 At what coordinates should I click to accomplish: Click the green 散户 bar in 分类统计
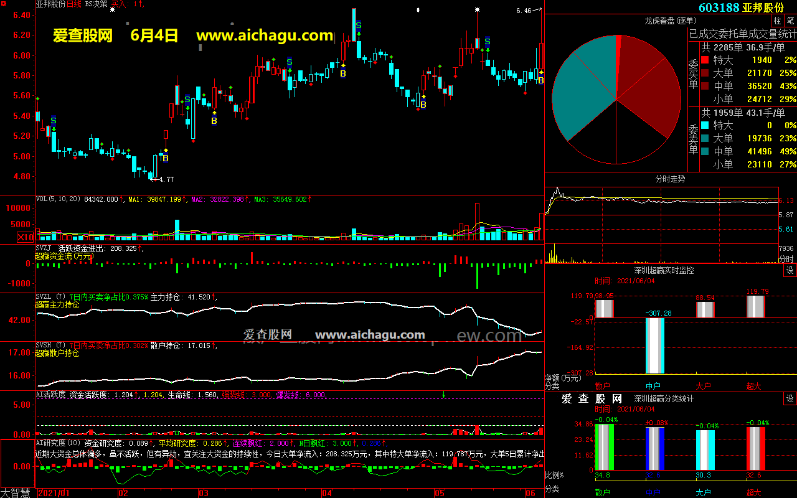coord(604,448)
